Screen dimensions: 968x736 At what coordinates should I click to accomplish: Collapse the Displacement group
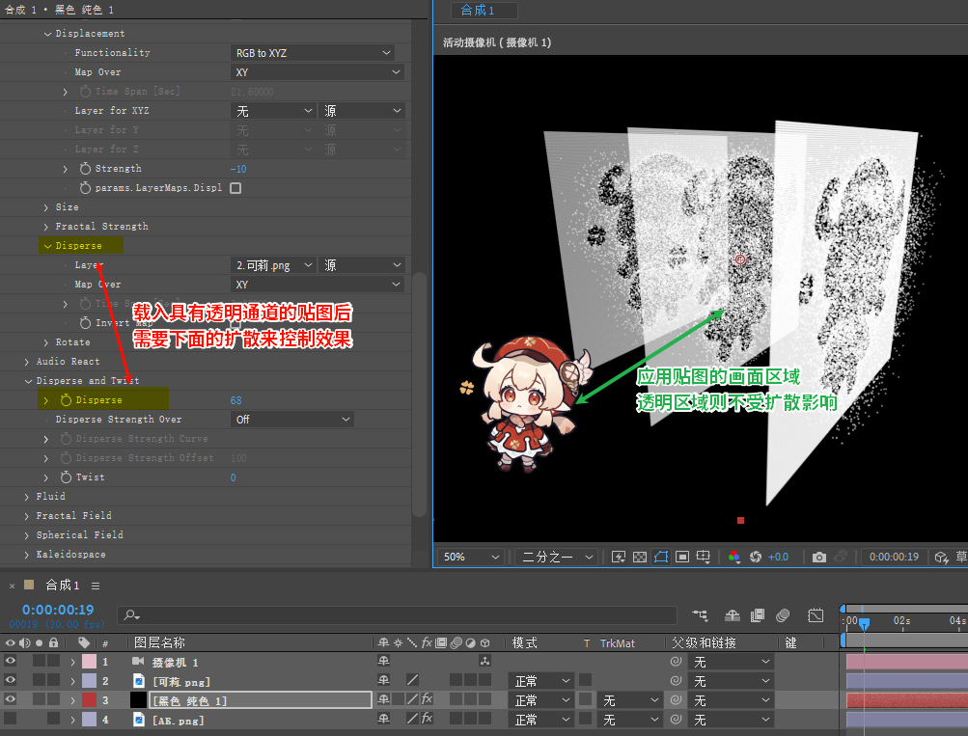tap(47, 34)
